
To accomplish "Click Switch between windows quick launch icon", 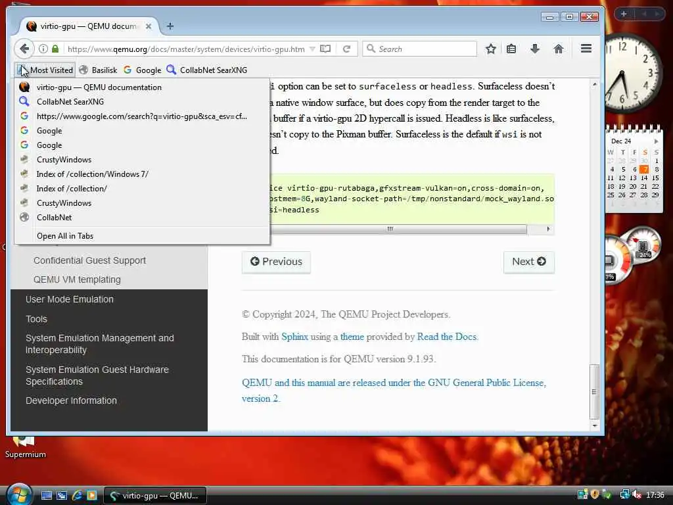I will [x=62, y=495].
